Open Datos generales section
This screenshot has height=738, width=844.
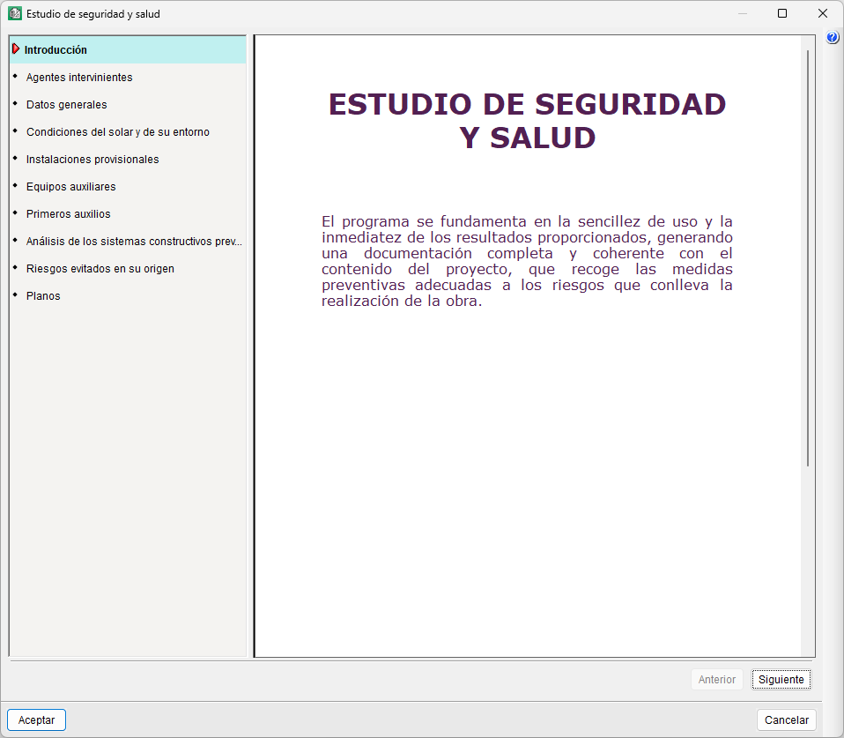(128, 105)
